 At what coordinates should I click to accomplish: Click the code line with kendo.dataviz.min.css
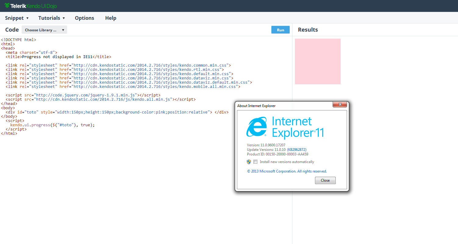(120, 78)
